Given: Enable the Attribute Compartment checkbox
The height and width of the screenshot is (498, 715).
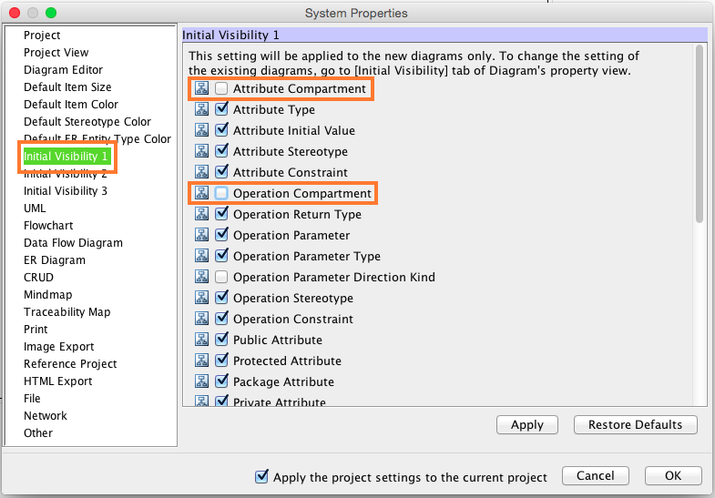Looking at the screenshot, I should point(221,89).
